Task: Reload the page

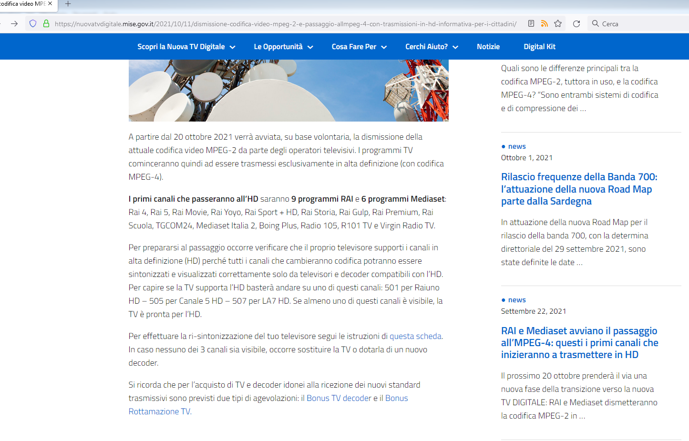Action: tap(576, 23)
